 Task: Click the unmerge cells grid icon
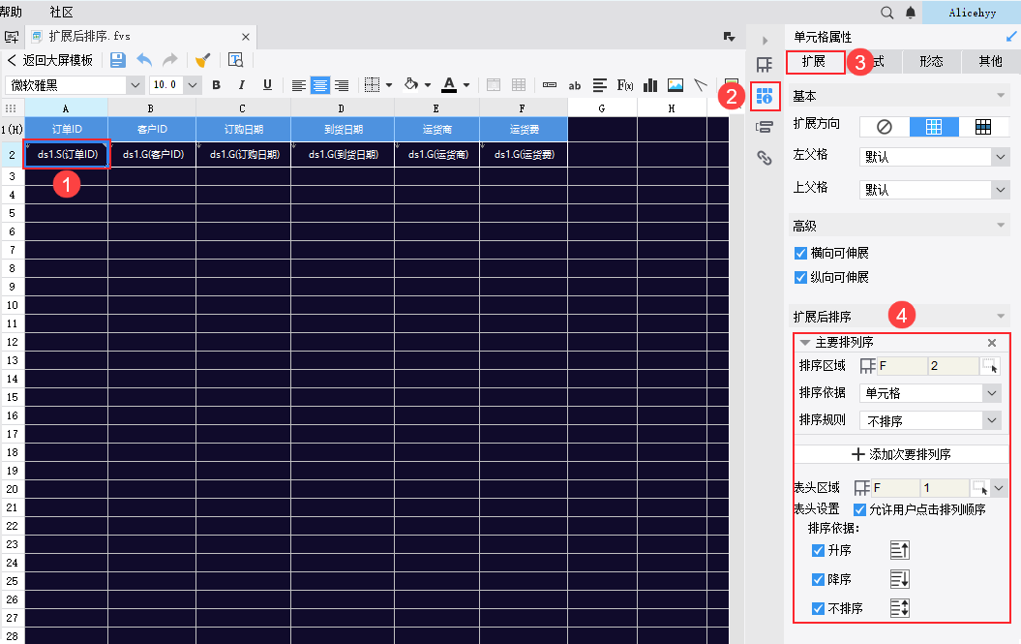(519, 85)
